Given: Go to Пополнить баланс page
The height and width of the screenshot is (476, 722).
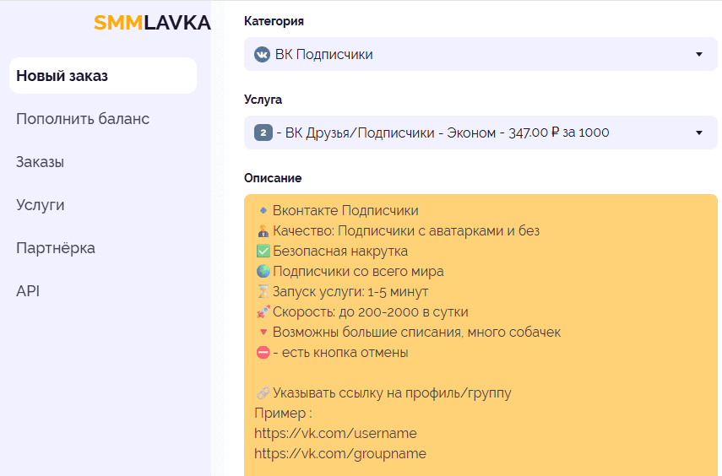Looking at the screenshot, I should click(x=83, y=119).
